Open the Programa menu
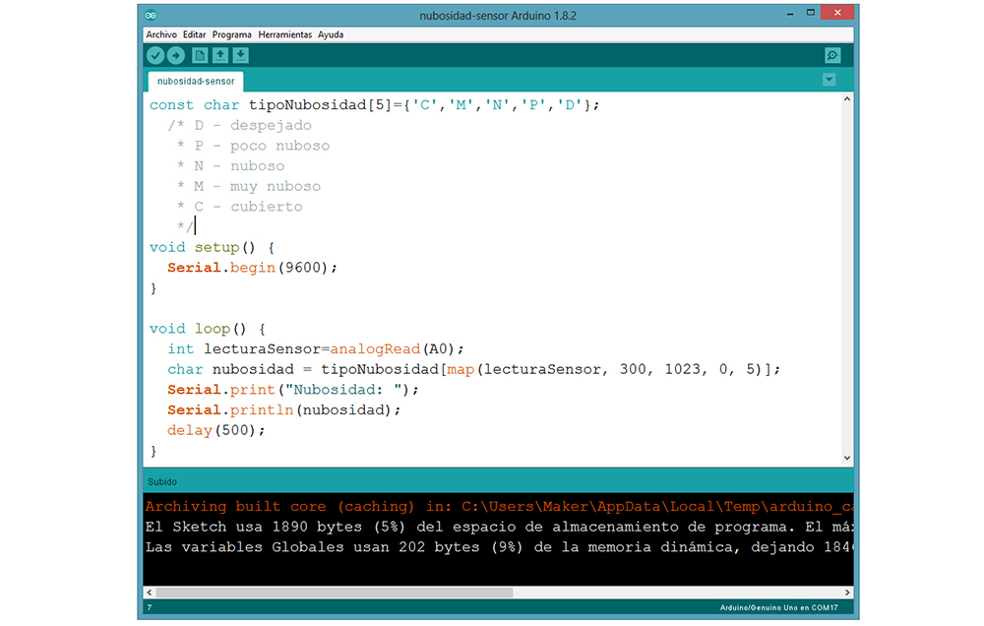The height and width of the screenshot is (626, 984). pyautogui.click(x=232, y=34)
